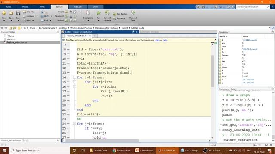Click the Insert section icon
The width and height of the screenshot is (275, 154).
coord(66,12)
